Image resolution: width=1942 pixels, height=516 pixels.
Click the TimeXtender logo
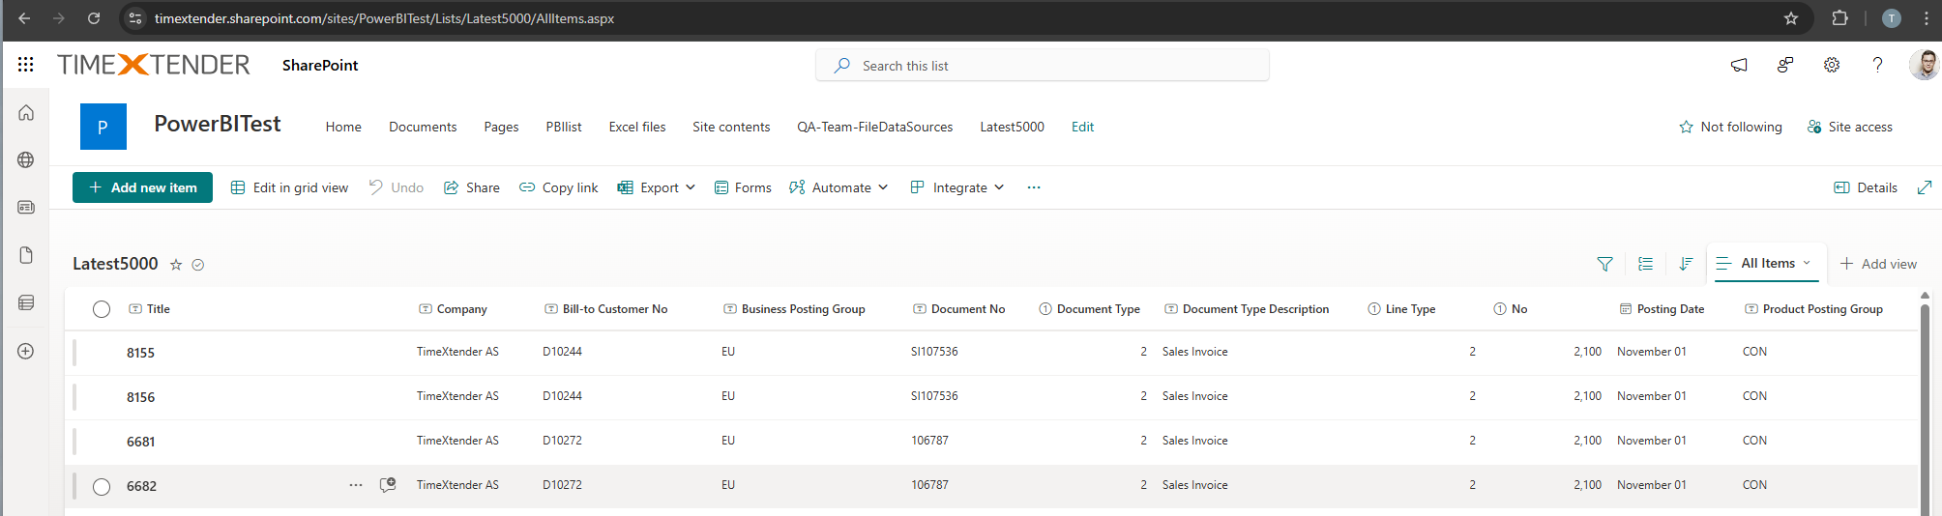click(x=154, y=65)
